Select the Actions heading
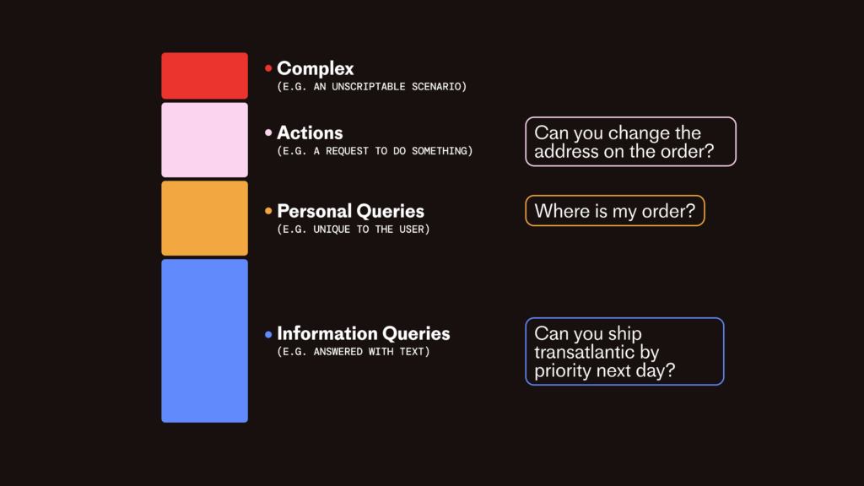This screenshot has width=864, height=486. (310, 132)
